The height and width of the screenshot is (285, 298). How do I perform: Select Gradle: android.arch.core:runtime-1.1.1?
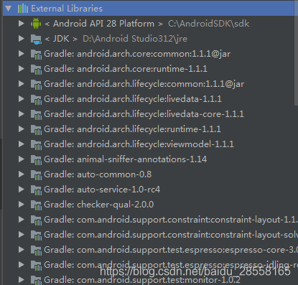click(126, 69)
